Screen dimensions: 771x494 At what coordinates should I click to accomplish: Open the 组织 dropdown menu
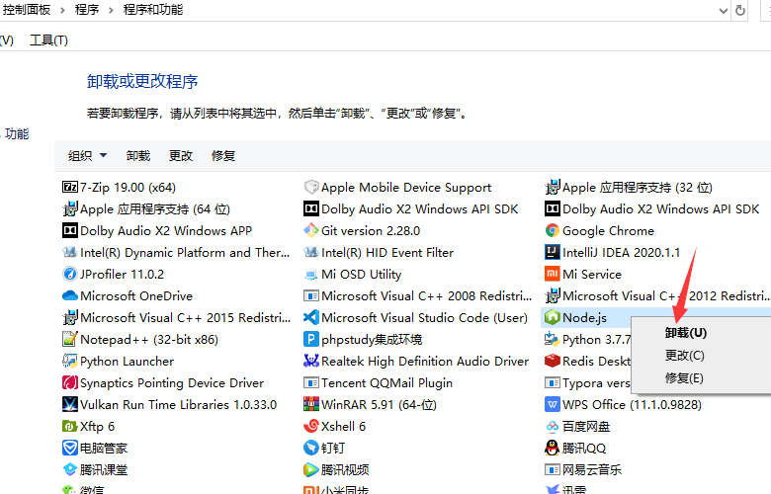coord(88,156)
